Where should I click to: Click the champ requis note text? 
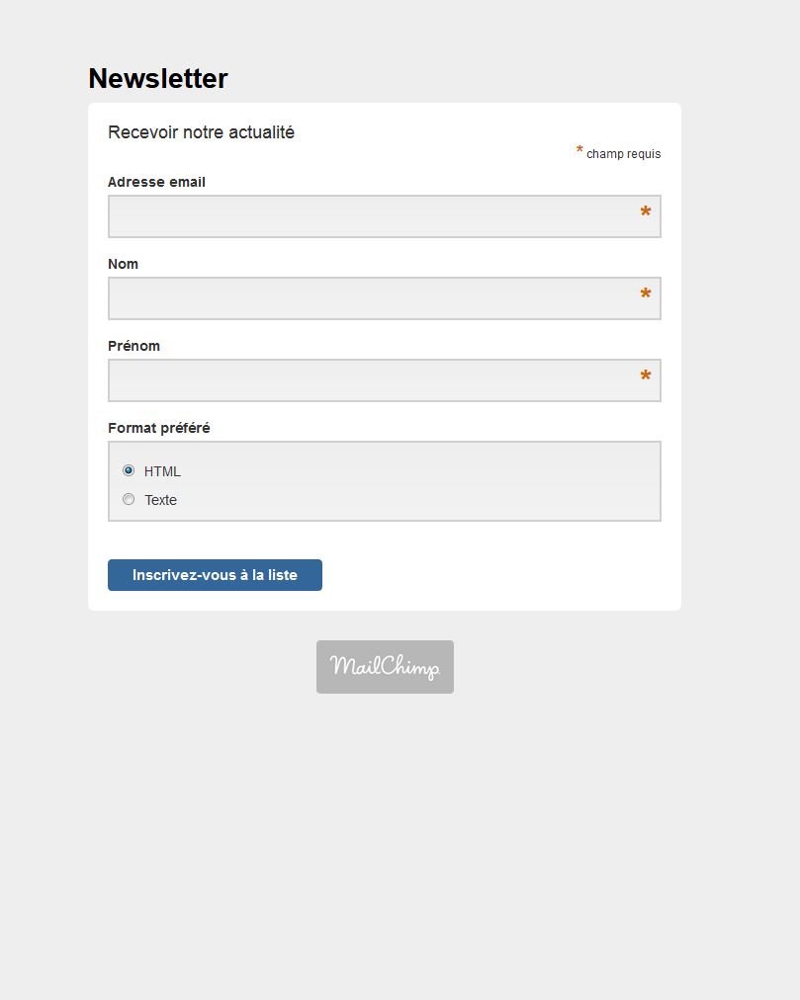(623, 154)
